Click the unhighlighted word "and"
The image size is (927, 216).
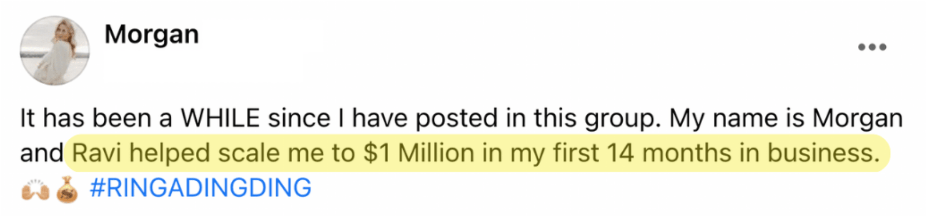point(42,153)
